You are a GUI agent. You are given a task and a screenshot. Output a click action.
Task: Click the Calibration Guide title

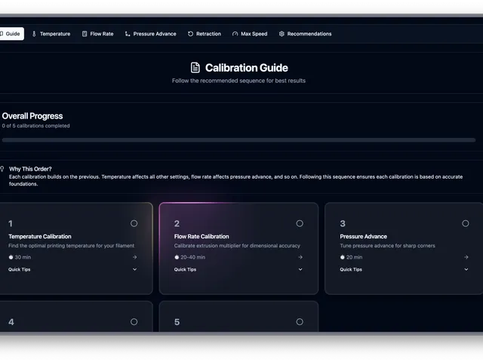click(x=247, y=68)
